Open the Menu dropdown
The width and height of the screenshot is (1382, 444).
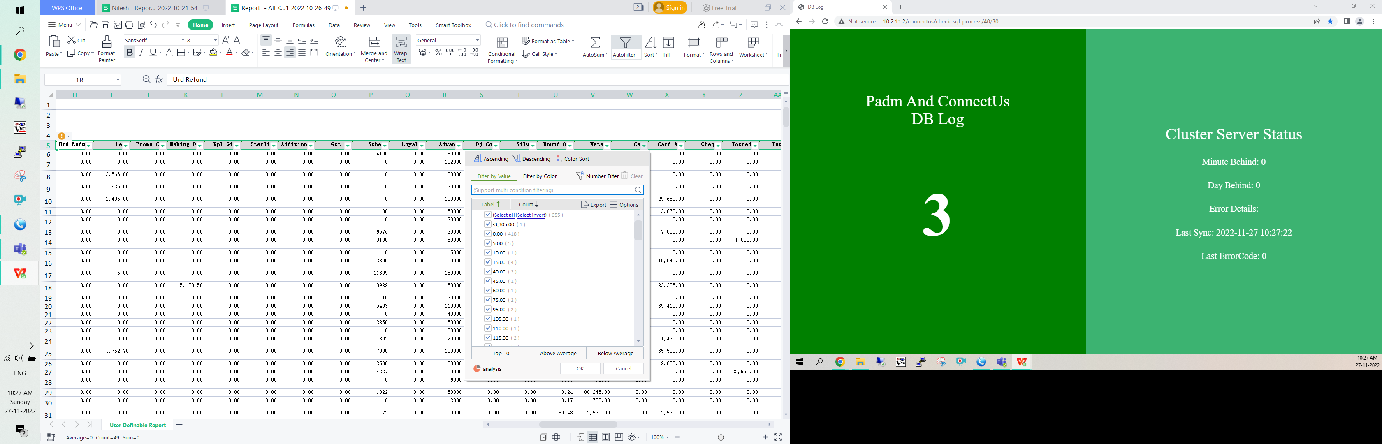point(65,25)
